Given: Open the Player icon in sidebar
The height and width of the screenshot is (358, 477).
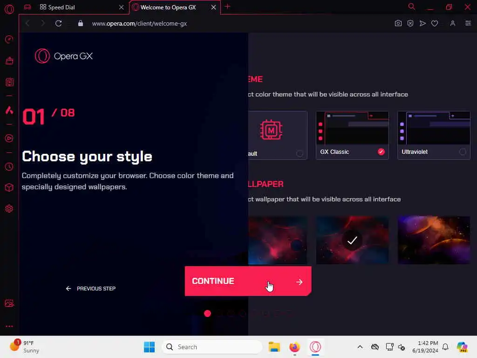Looking at the screenshot, I should (9, 138).
